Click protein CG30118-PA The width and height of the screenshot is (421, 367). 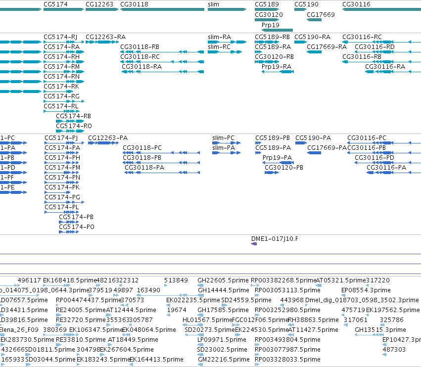(x=144, y=168)
